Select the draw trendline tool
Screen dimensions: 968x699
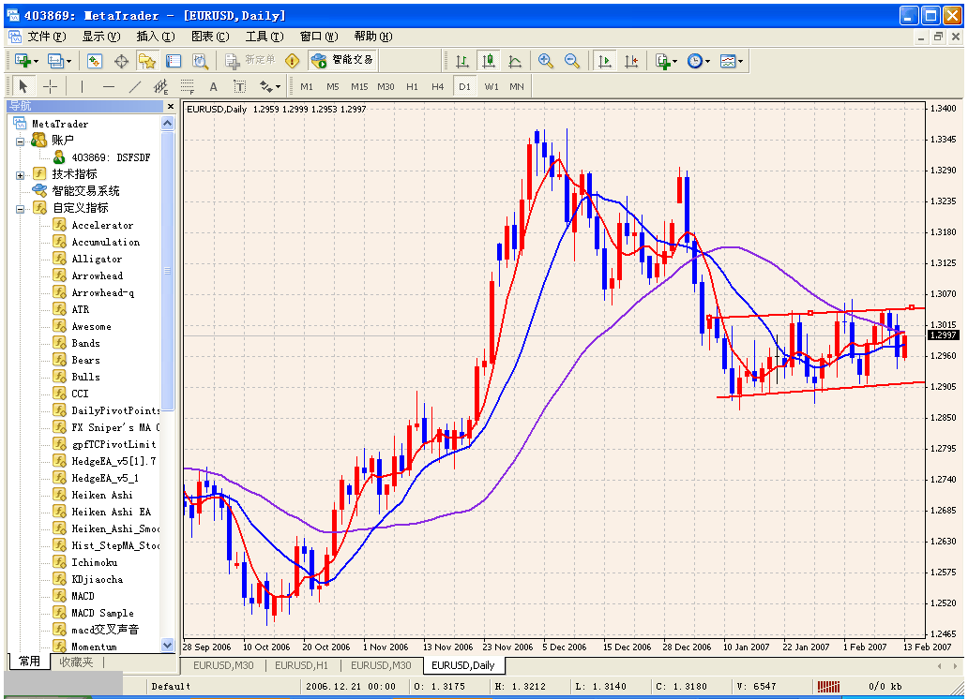click(x=134, y=86)
